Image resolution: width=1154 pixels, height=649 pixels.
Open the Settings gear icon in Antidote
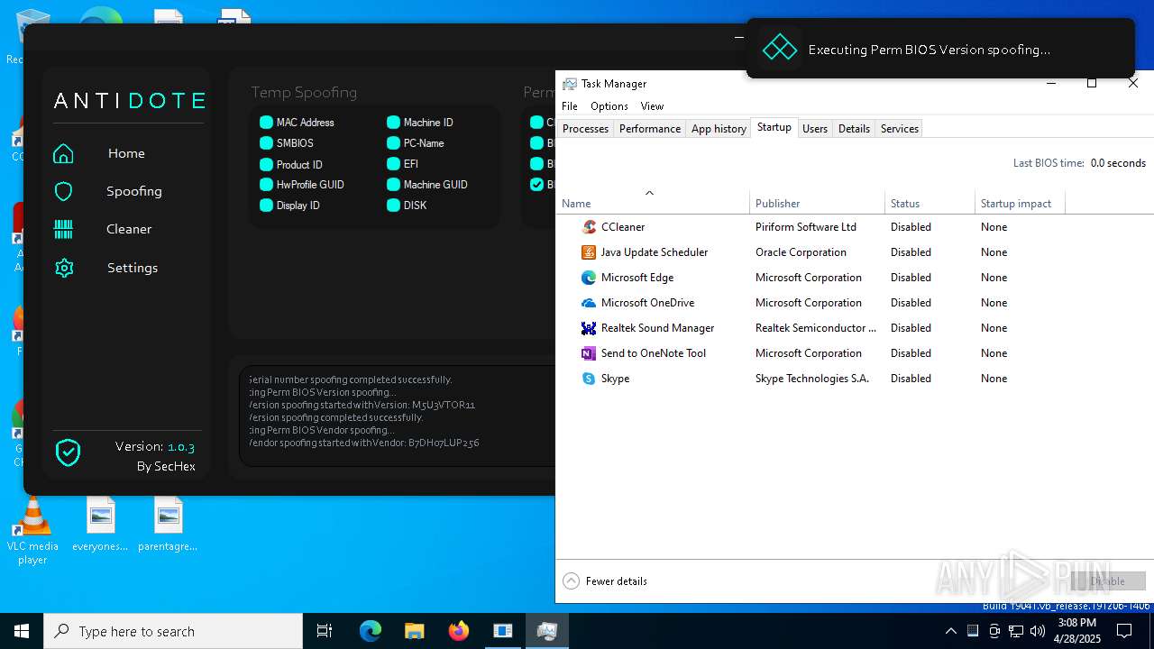(63, 268)
